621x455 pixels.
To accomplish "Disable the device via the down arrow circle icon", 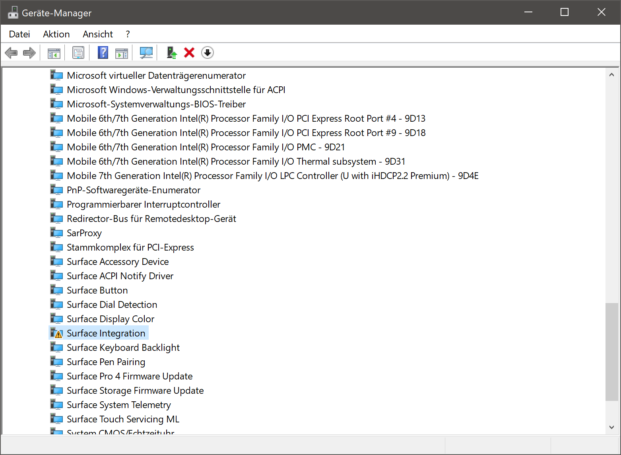I will [208, 52].
